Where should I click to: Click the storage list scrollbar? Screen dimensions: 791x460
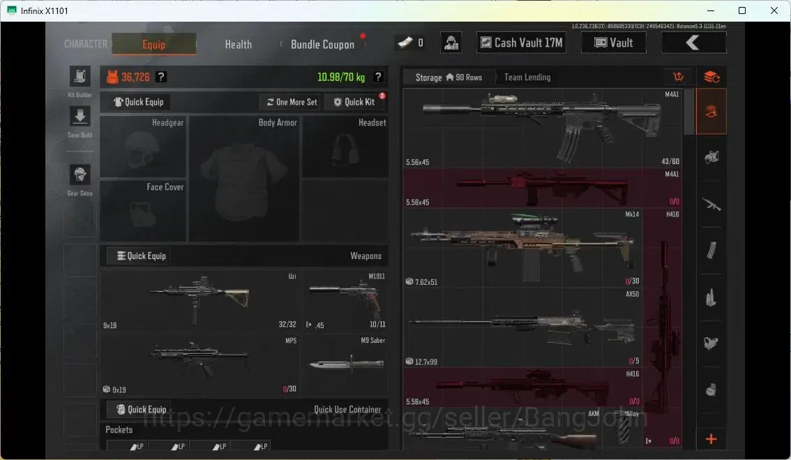[688, 112]
